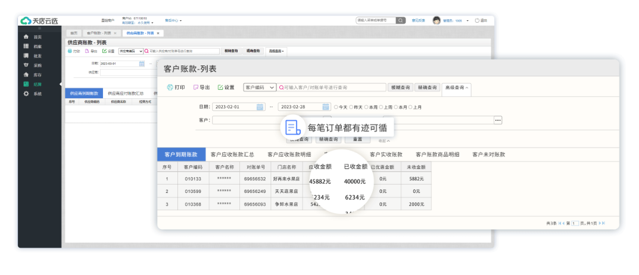Click the magnifier search button in top bar
This screenshot has height=275, width=639.
(401, 20)
